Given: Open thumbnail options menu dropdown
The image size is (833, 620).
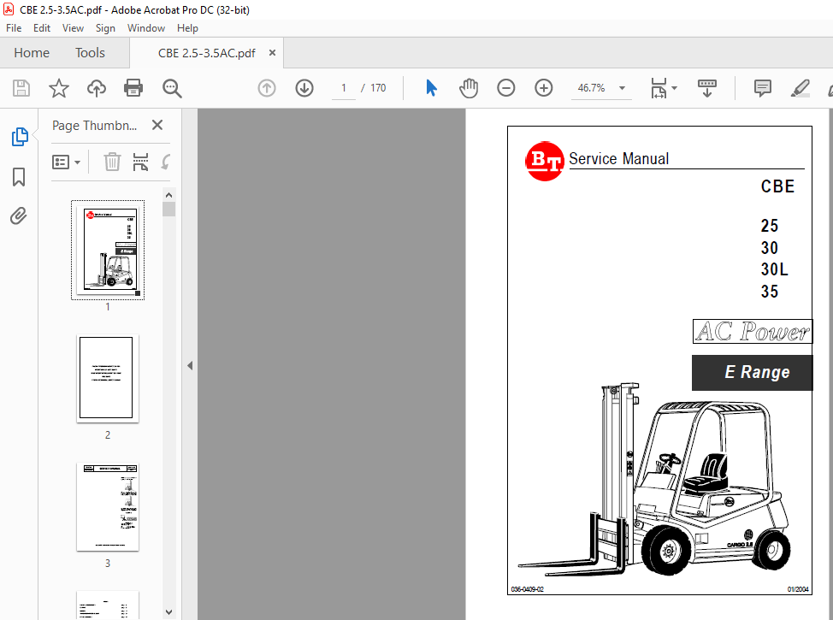Looking at the screenshot, I should (66, 162).
